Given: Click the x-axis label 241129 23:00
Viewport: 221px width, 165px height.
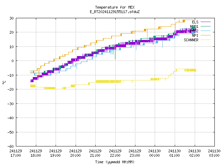Looking at the screenshot, I should [x=135, y=153].
